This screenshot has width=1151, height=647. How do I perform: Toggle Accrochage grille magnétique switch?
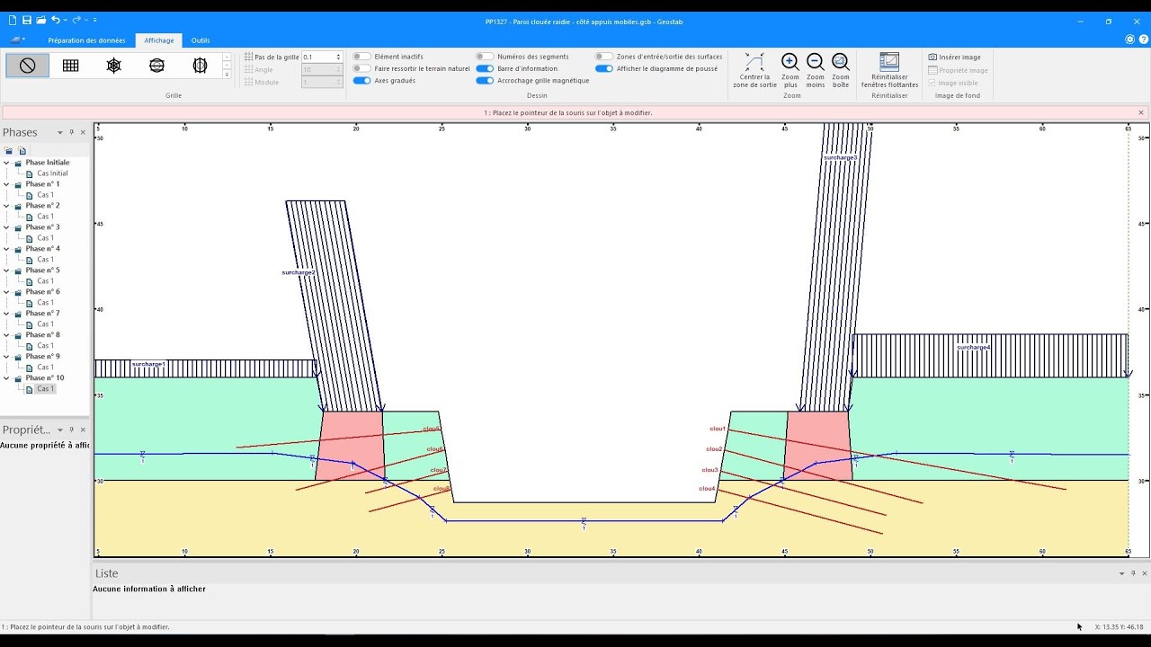point(485,80)
